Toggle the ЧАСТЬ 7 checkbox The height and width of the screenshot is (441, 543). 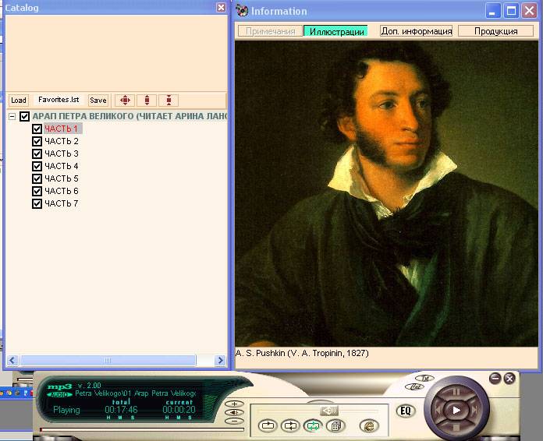[37, 203]
